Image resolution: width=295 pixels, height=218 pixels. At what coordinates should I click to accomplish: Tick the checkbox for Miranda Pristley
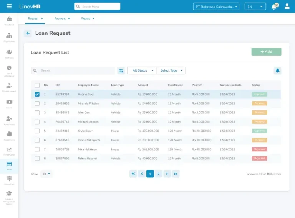[37, 103]
